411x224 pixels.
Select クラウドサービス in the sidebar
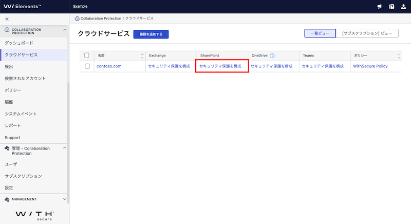click(x=33, y=55)
